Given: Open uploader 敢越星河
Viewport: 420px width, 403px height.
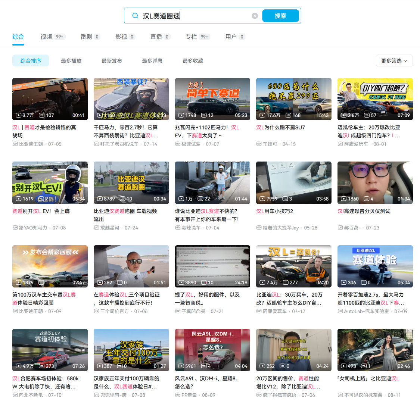Looking at the screenshot, I should point(110,228).
